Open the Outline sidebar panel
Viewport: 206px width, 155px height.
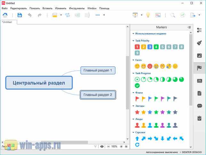click(199, 30)
